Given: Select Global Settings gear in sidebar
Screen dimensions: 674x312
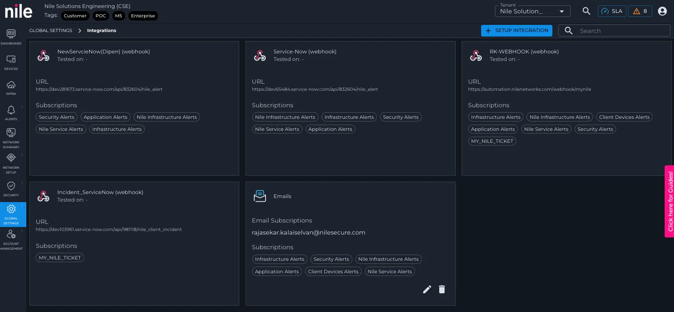Looking at the screenshot, I should 11,209.
